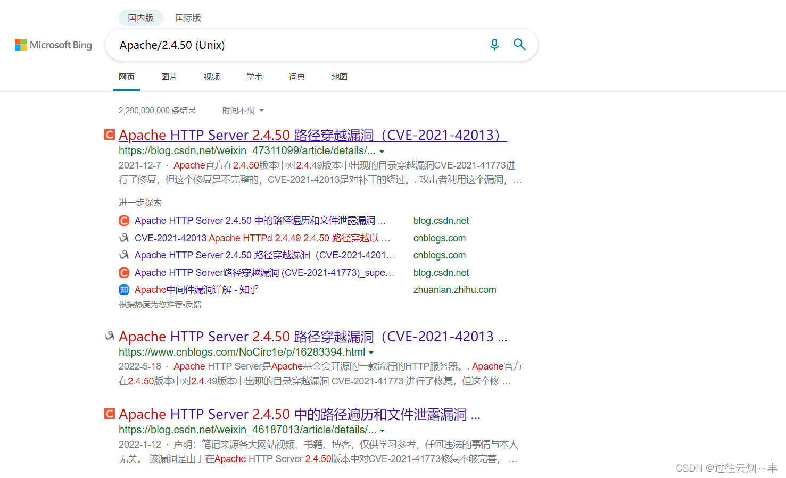The height and width of the screenshot is (478, 786).
Task: Click URL blog.csdn.net/weixin_46187013 of third result
Action: 247,430
